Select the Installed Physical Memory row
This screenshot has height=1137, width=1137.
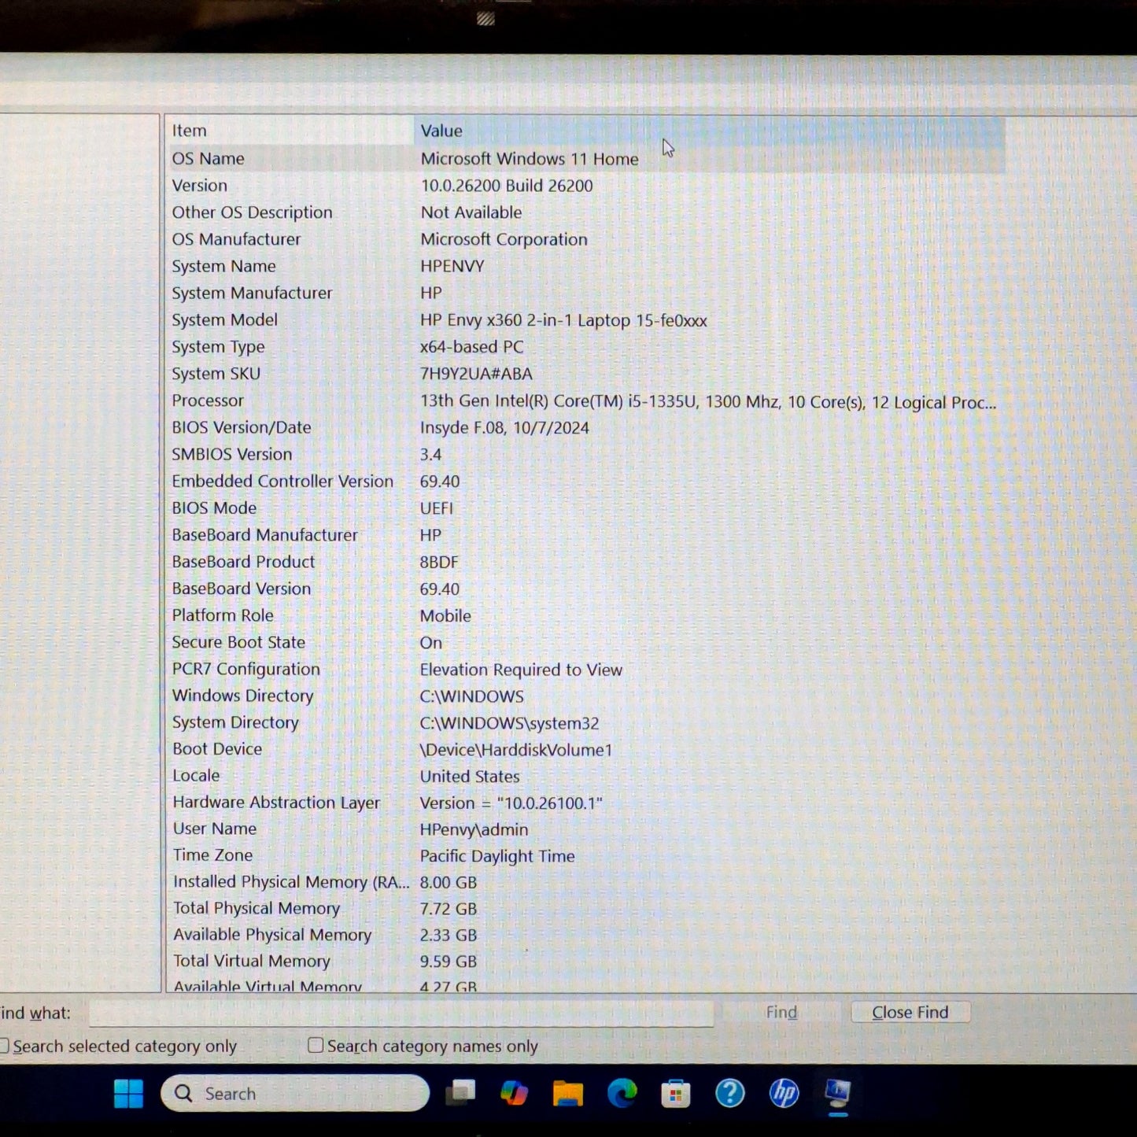click(585, 882)
